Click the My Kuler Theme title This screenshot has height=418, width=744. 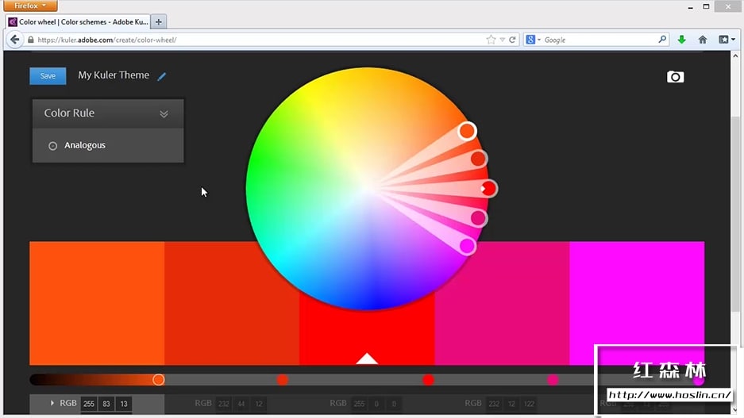[114, 75]
